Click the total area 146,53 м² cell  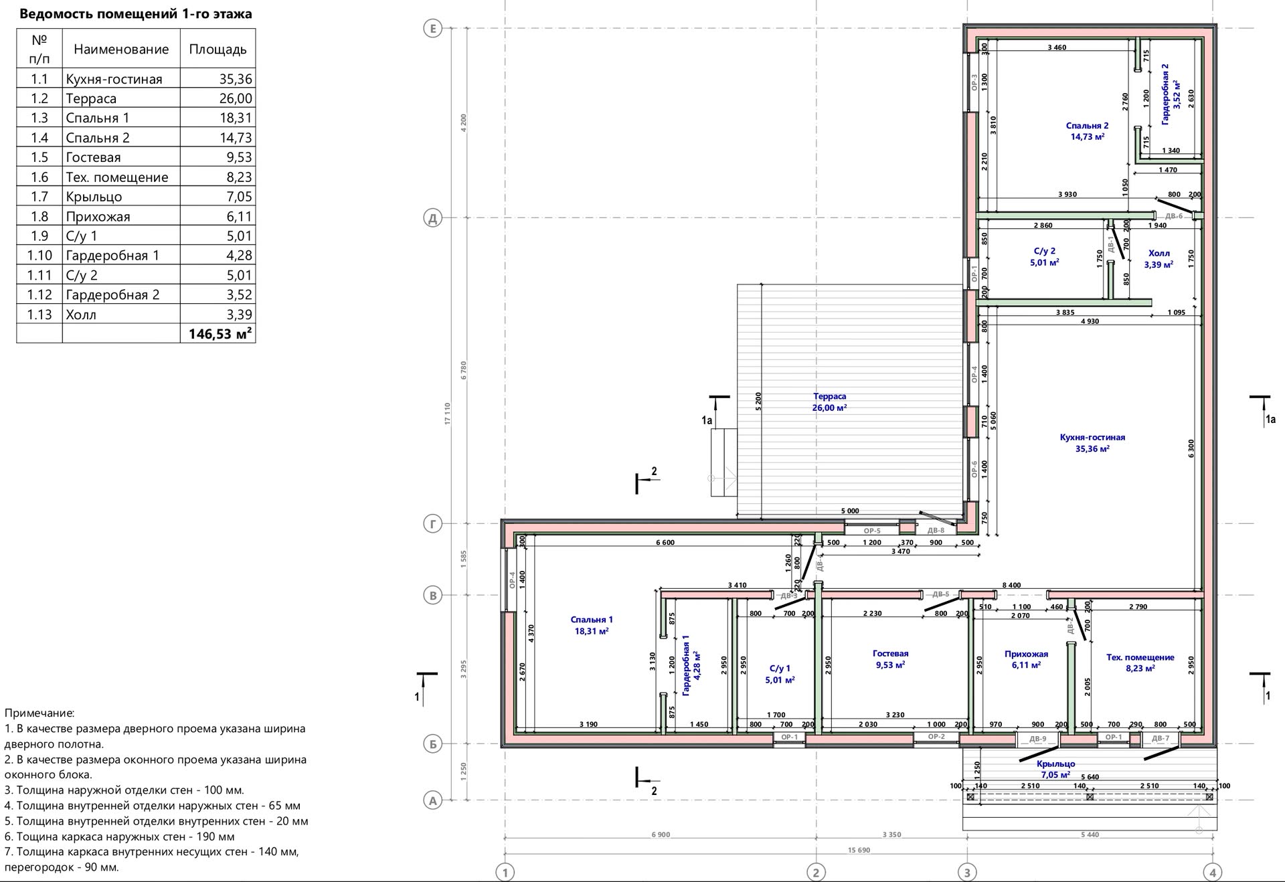pos(218,333)
